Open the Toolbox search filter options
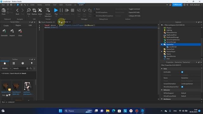203x114 pixels. tap(34, 68)
